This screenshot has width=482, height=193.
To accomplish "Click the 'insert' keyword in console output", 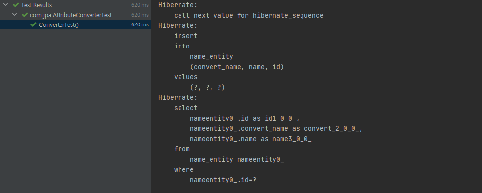I will pyautogui.click(x=186, y=36).
